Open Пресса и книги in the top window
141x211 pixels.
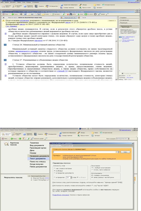[x=85, y=8]
